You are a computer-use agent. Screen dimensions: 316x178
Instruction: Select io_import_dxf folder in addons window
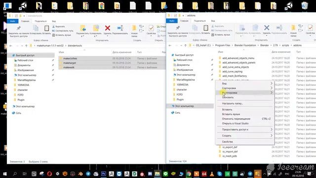(230, 151)
